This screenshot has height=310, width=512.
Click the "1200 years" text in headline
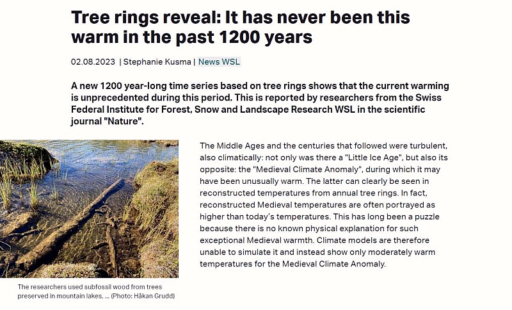(265, 37)
